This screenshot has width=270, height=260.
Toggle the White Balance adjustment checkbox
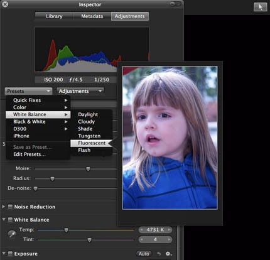10,220
